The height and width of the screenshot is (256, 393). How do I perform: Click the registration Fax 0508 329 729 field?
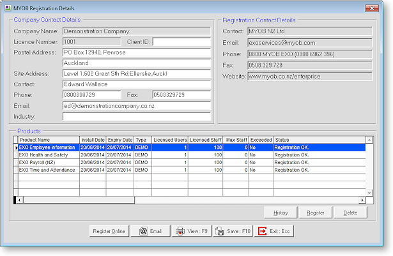(310, 65)
